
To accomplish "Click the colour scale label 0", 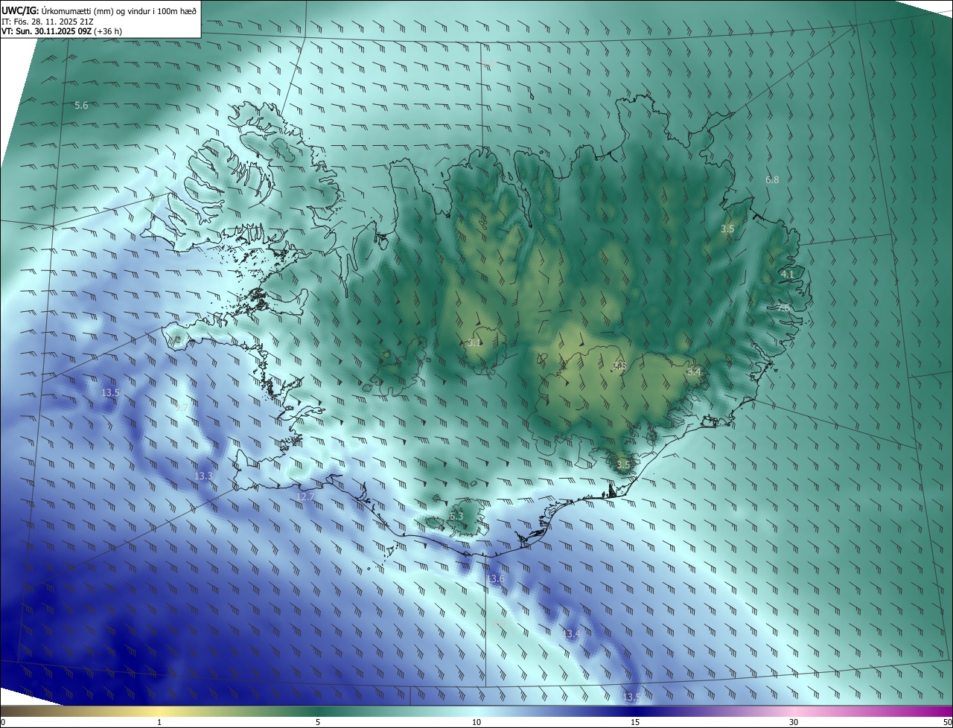I will [x=3, y=722].
